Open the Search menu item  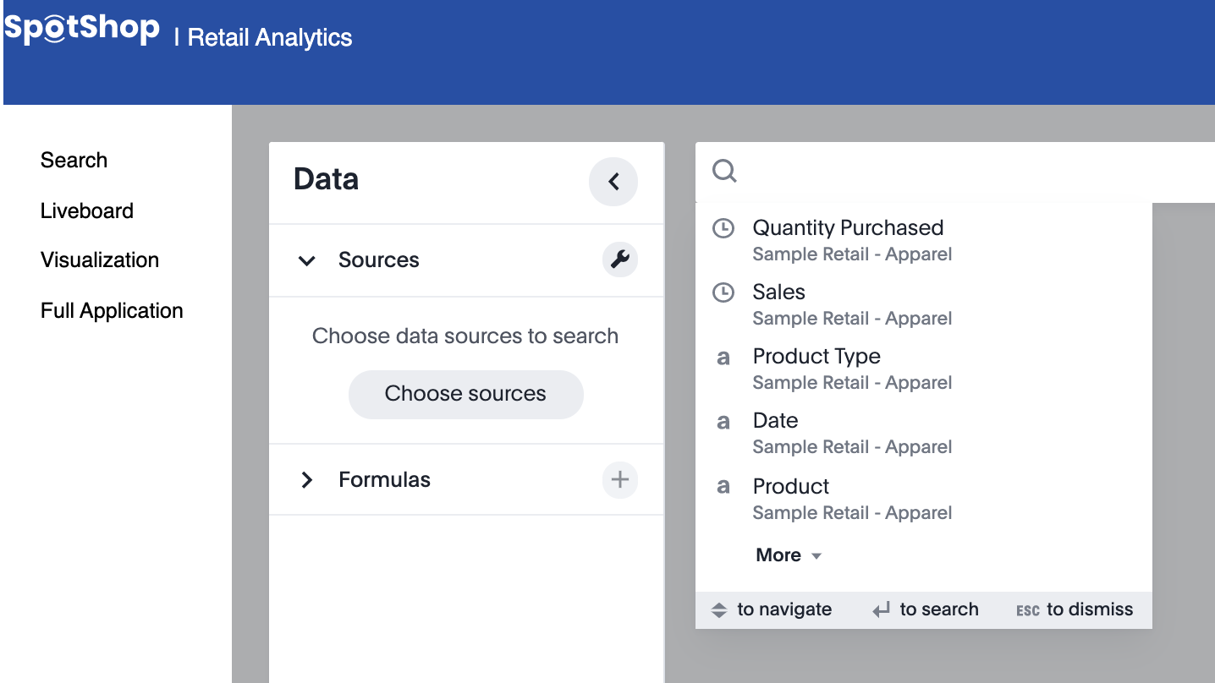tap(74, 161)
